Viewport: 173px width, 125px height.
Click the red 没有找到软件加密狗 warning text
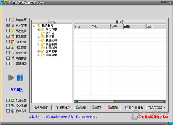coord(152,117)
